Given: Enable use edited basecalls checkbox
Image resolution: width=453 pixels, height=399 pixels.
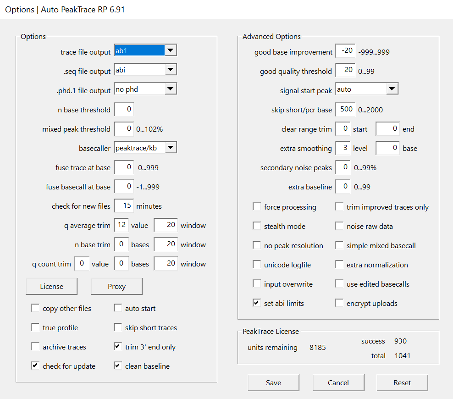Looking at the screenshot, I should (339, 284).
